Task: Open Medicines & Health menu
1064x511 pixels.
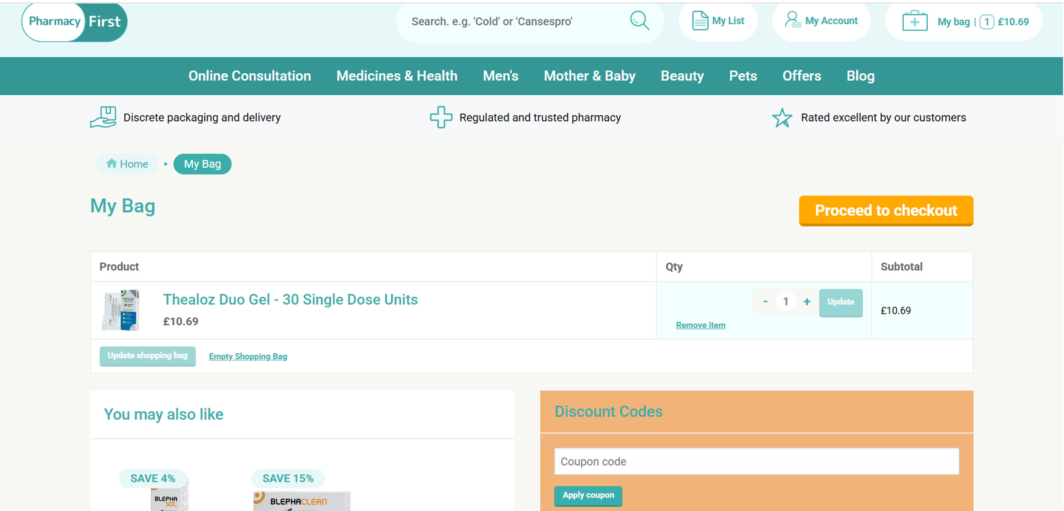Action: click(x=397, y=76)
